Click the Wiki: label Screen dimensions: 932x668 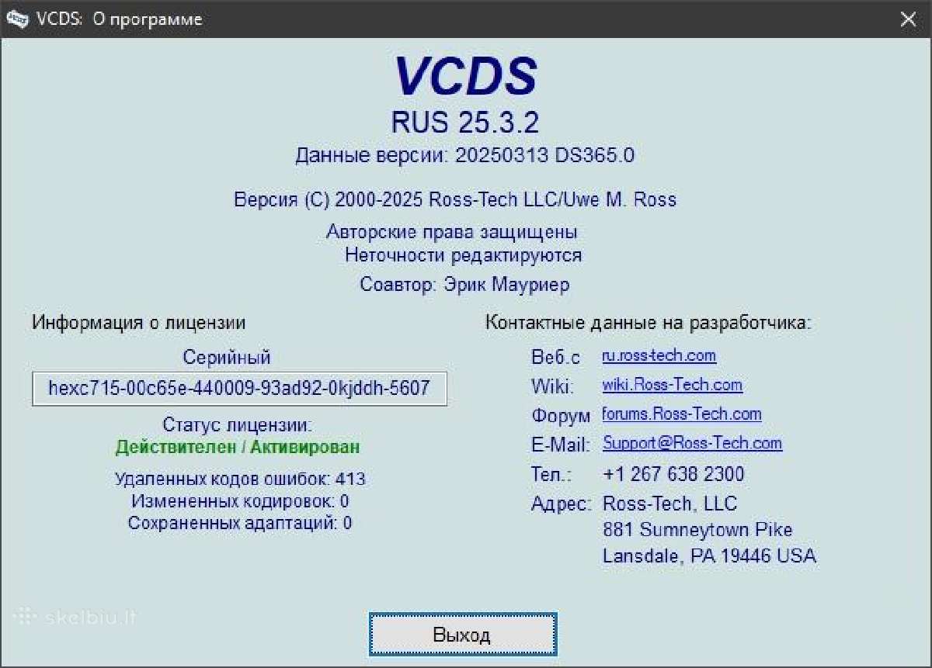click(x=552, y=386)
